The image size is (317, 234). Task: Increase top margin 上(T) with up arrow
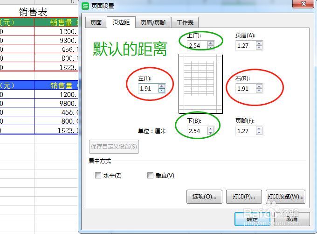pos(210,43)
